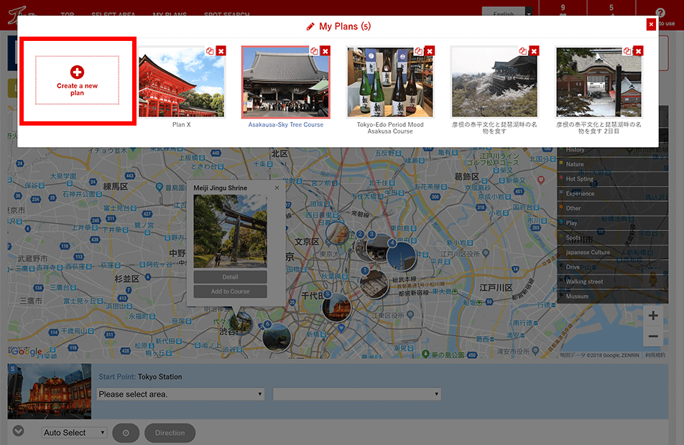Toggle the Museum category filter

point(612,296)
